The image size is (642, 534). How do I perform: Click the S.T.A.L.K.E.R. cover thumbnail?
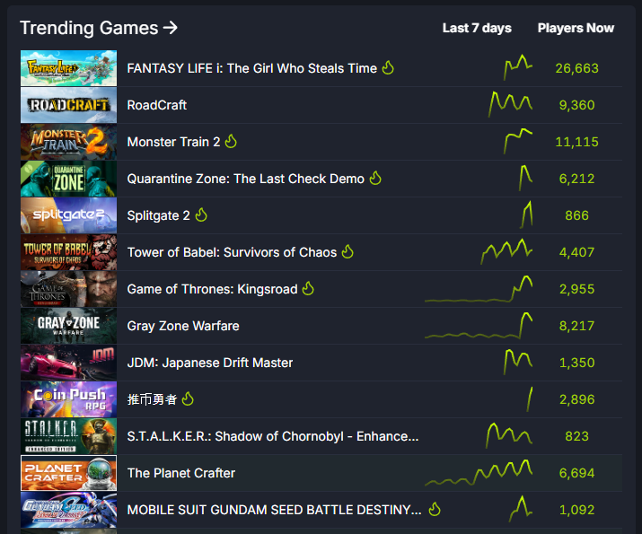click(x=69, y=436)
